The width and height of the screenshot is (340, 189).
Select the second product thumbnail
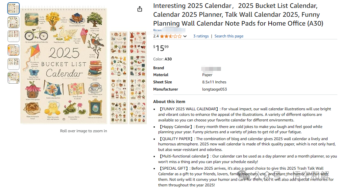coord(13,22)
